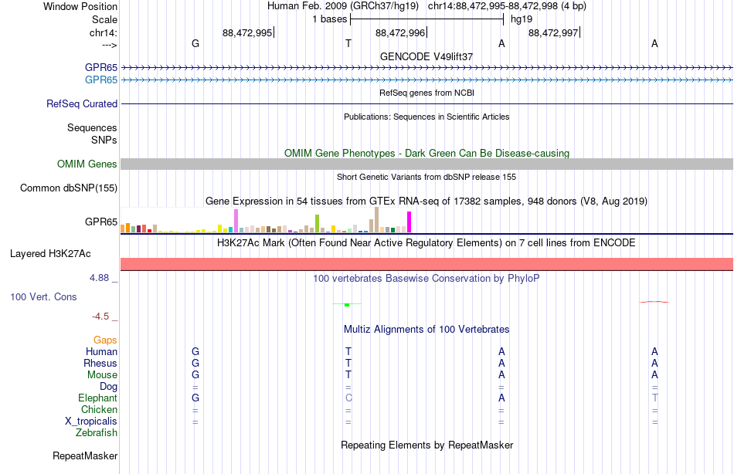Click the gray OMIM Genes bar
Screen dimensions: 734x474
(426, 164)
